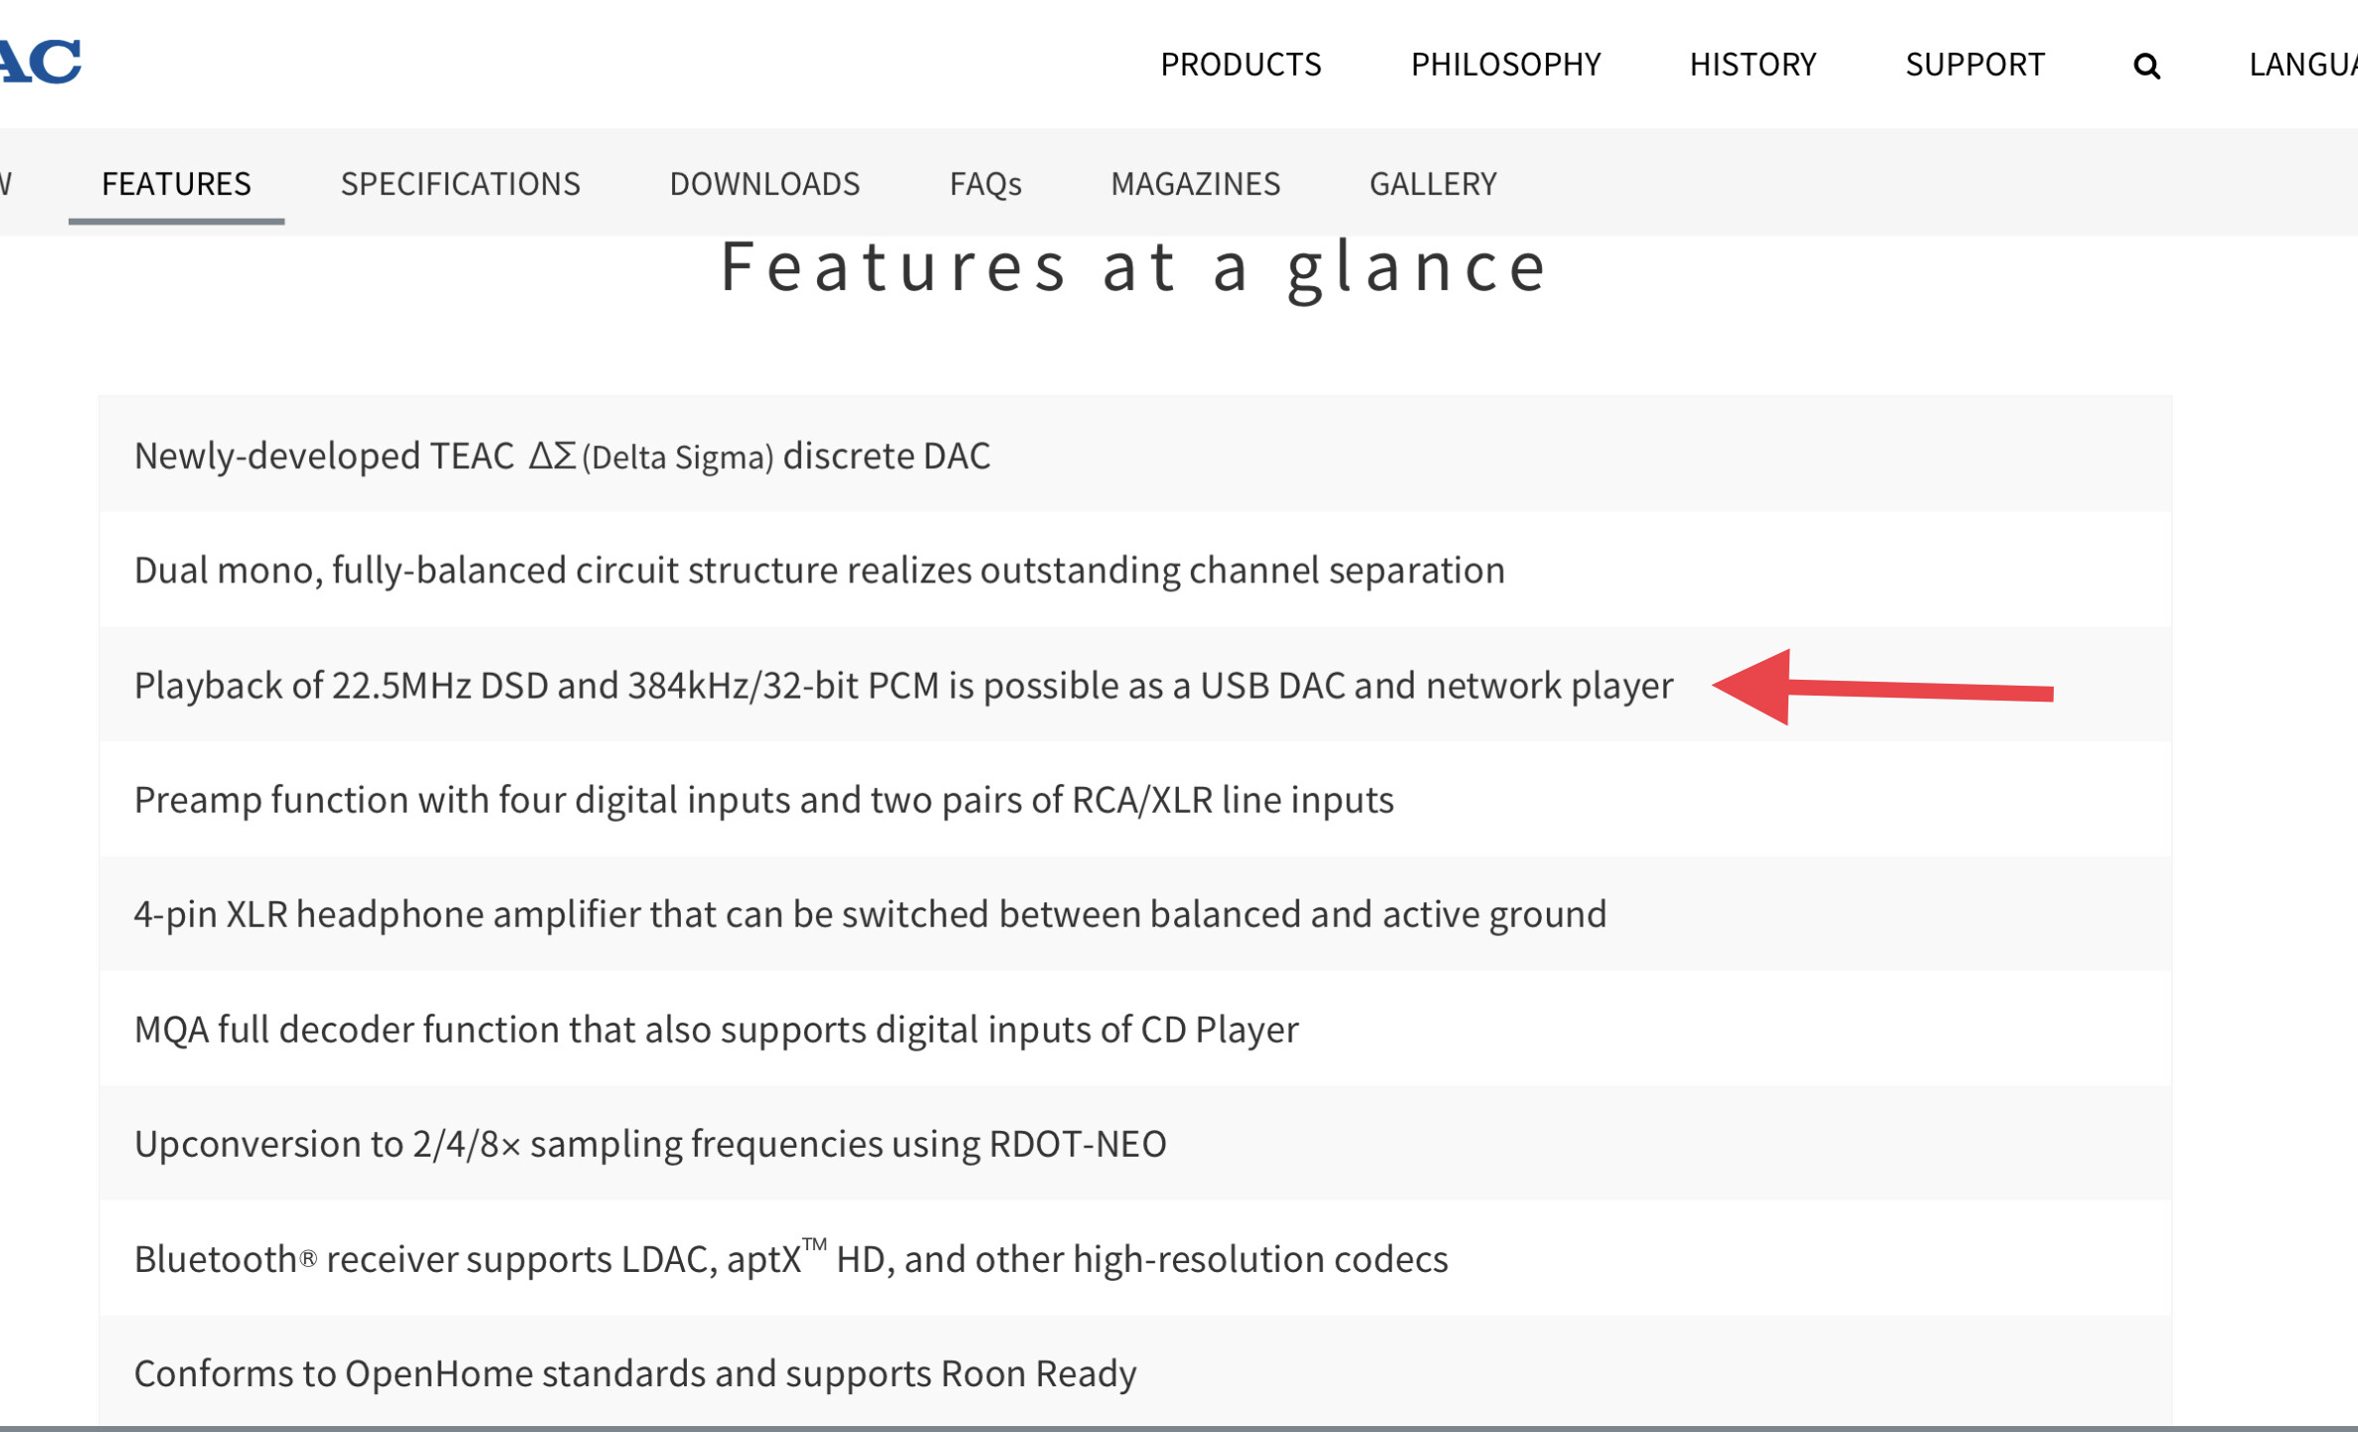Switch to the SPECIFICATIONS tab
This screenshot has width=2358, height=1432.
point(460,184)
